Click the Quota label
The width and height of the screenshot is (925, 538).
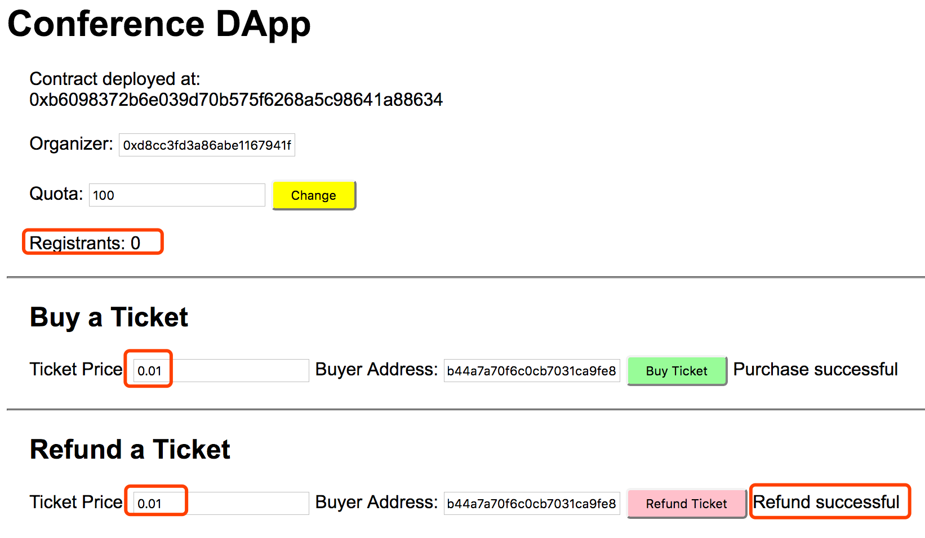(56, 194)
